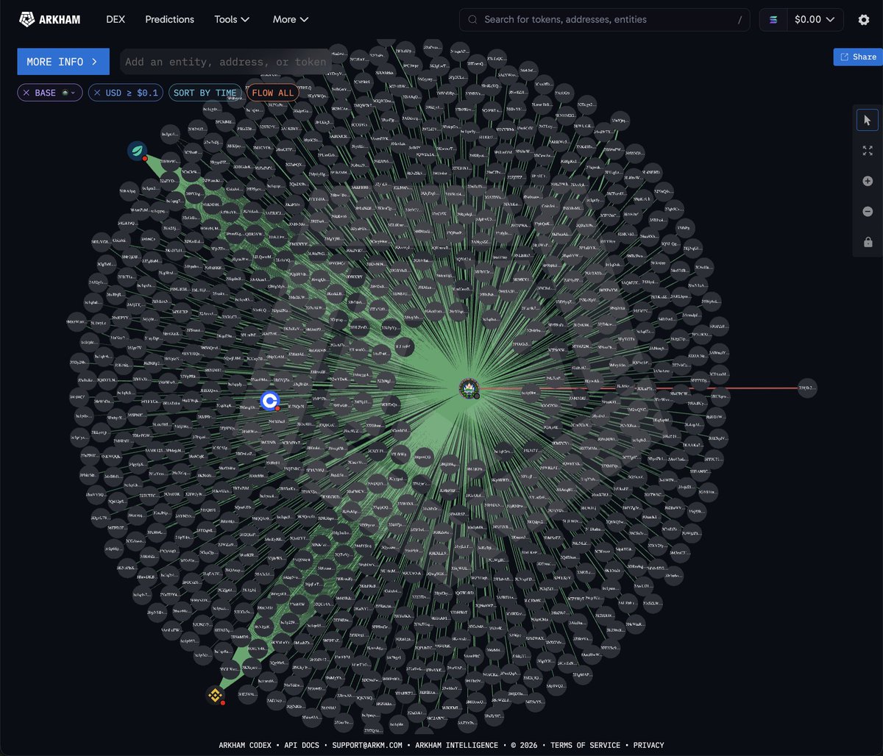
Task: Zoom out with the minus icon
Action: click(x=868, y=212)
